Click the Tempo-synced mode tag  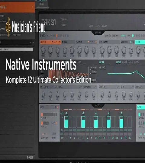[x=16, y=35]
